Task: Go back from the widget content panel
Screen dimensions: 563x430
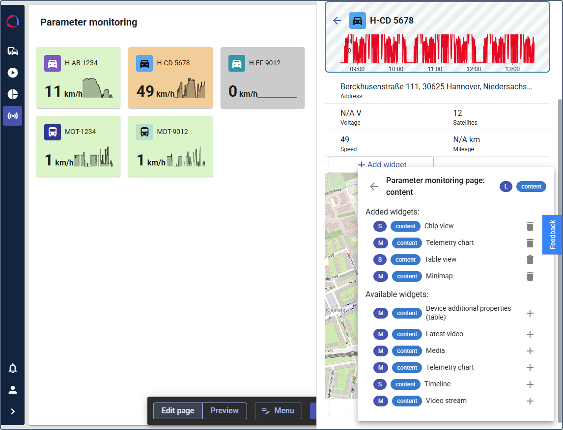Action: point(374,187)
